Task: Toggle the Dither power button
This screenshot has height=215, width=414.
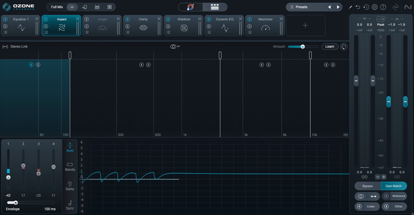Action: (386, 206)
